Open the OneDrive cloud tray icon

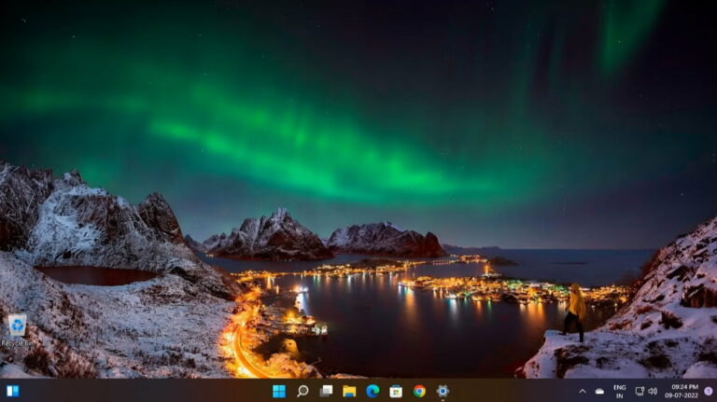tap(599, 392)
